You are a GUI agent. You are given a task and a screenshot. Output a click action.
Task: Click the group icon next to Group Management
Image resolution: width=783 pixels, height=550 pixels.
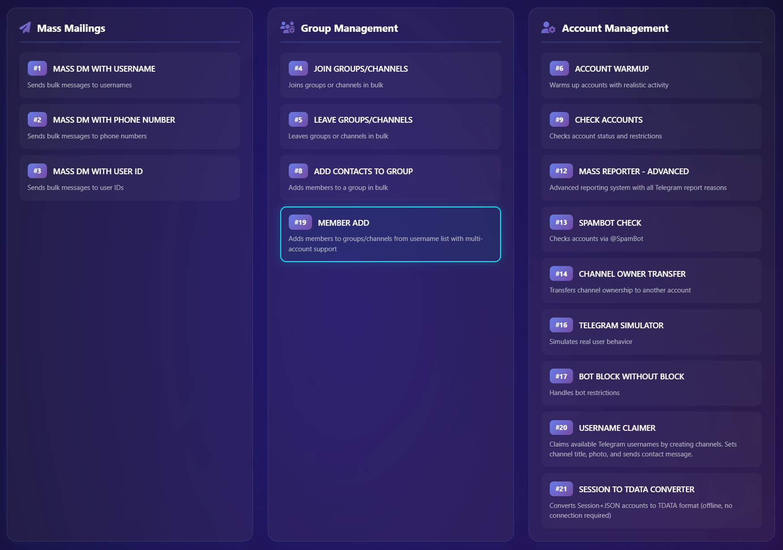coord(288,28)
